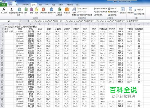Viewport: 150px width, 108px height.
Task: Click student ID cell 1201001
Action: pos(20,31)
